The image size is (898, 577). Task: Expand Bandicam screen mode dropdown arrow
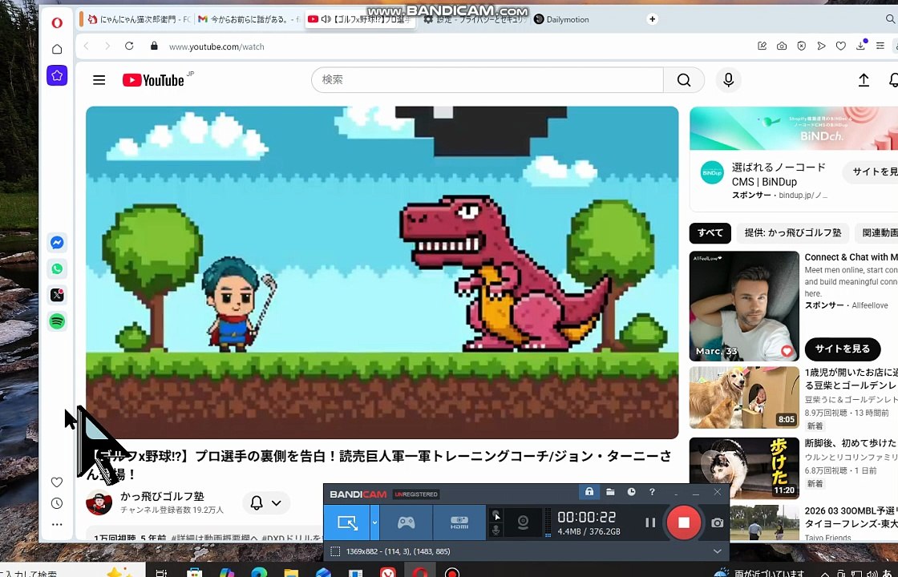point(374,522)
